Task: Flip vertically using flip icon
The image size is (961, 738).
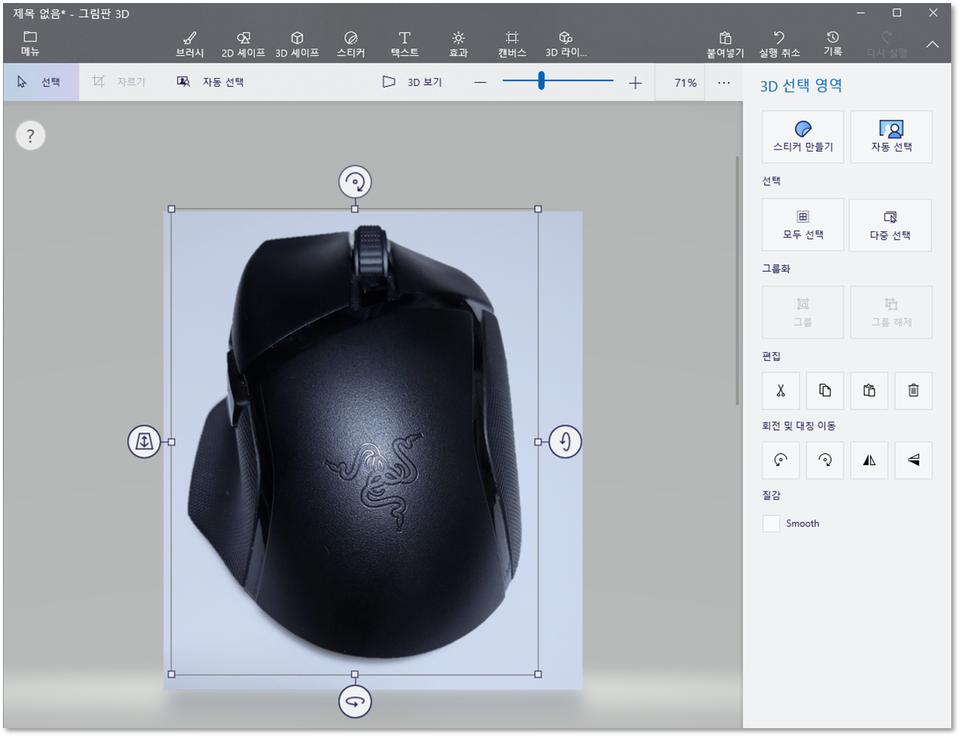Action: pos(913,460)
